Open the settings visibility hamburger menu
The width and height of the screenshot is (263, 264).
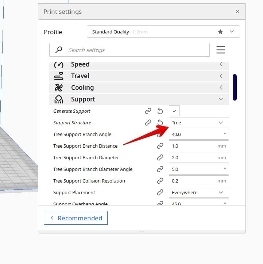point(220,50)
